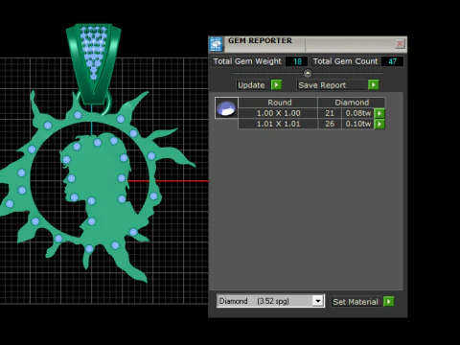This screenshot has width=460, height=345.
Task: Click the Total Gem Count label
Action: [x=345, y=61]
